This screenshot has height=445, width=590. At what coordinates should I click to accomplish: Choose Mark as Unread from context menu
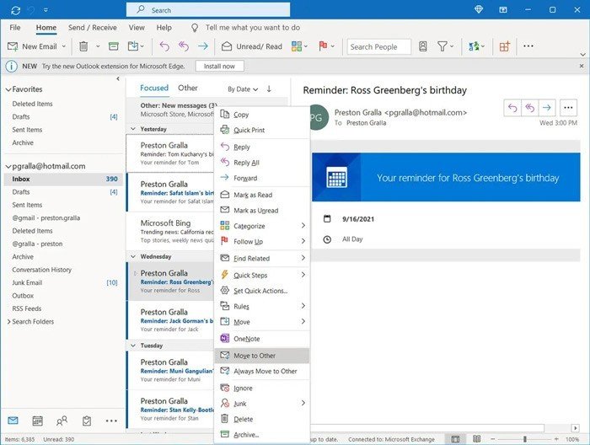255,211
